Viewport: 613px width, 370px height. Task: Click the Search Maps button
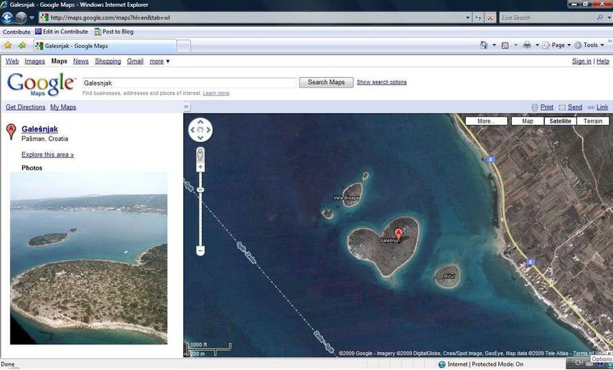[326, 82]
